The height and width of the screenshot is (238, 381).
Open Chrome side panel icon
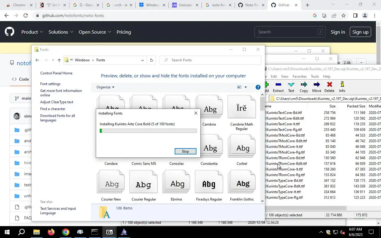pos(355,15)
